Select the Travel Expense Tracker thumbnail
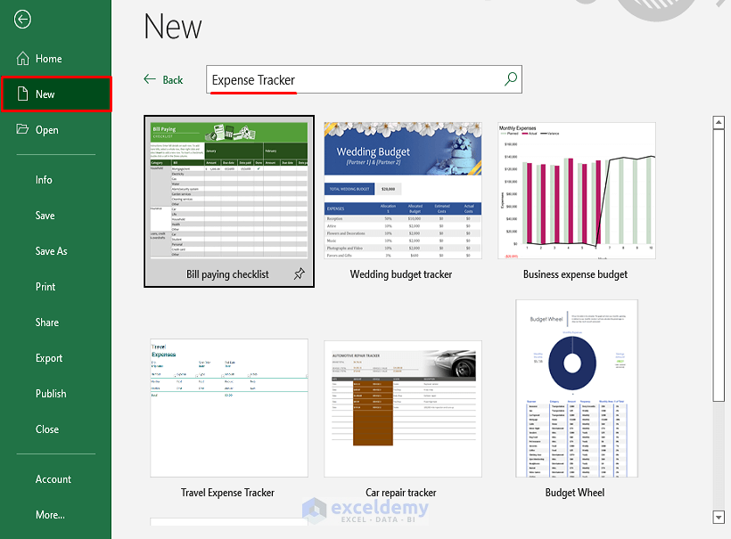This screenshot has width=731, height=539. (x=229, y=408)
